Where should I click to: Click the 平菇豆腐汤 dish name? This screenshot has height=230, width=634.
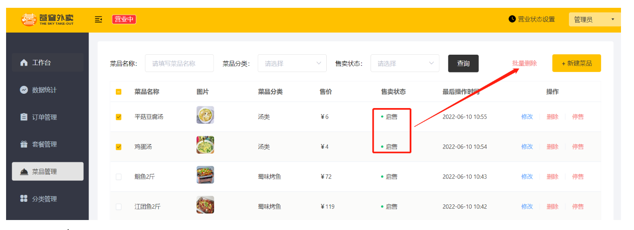(149, 117)
